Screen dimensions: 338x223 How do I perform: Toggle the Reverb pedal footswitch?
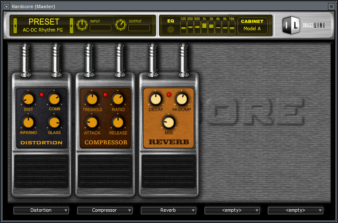pos(169,171)
